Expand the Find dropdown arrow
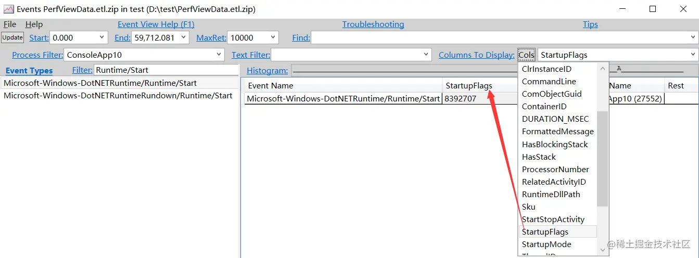 point(693,37)
